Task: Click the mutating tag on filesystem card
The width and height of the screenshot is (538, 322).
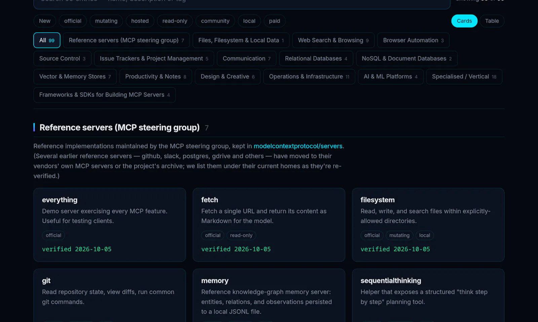Action: [399, 236]
